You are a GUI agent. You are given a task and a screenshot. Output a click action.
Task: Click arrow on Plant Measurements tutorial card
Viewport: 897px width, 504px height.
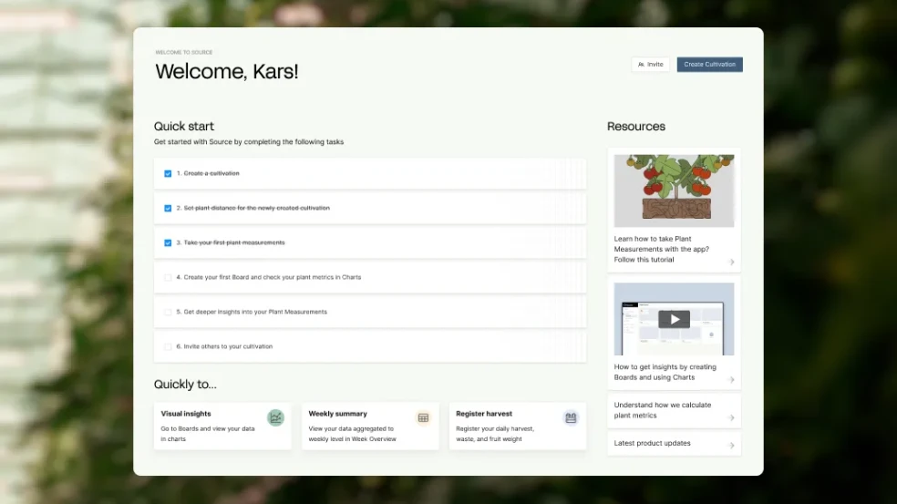(731, 262)
